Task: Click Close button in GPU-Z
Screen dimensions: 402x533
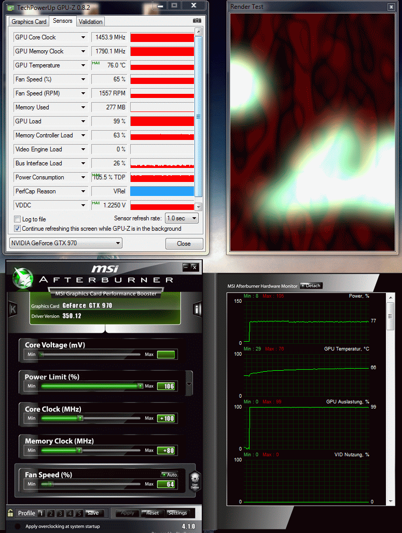Action: pyautogui.click(x=184, y=243)
